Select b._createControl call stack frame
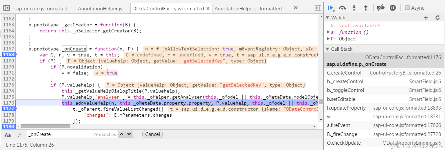 coord(384,82)
